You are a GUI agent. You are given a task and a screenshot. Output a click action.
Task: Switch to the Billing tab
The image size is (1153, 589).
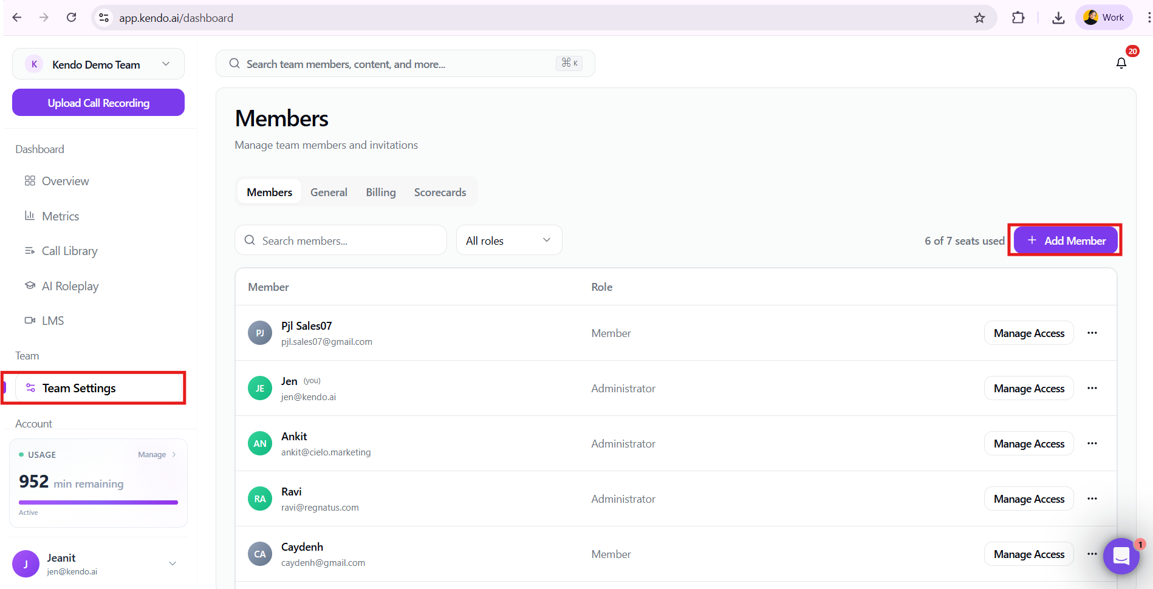pyautogui.click(x=380, y=192)
